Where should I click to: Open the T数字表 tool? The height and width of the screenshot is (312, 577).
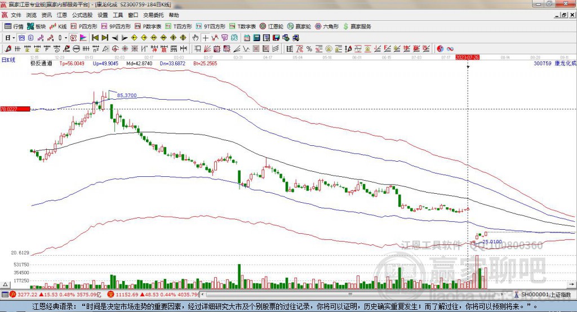[242, 26]
